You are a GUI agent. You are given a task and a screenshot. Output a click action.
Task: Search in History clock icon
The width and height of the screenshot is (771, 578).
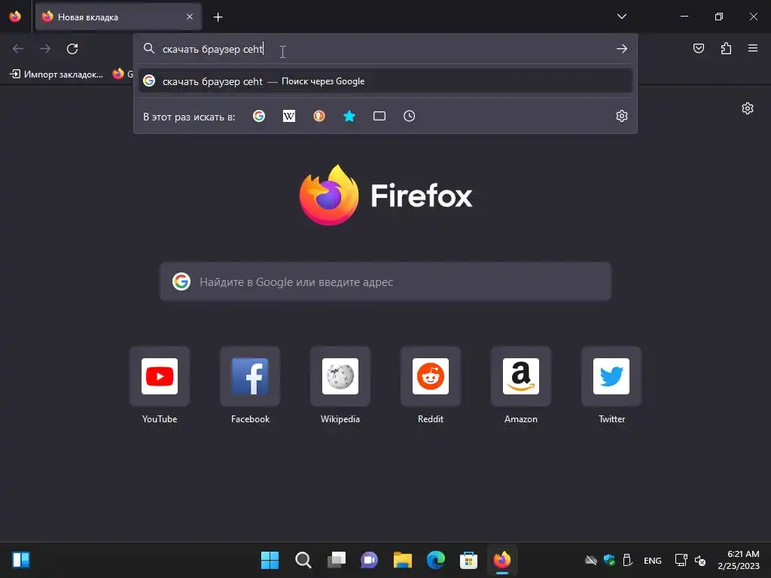[x=409, y=116]
